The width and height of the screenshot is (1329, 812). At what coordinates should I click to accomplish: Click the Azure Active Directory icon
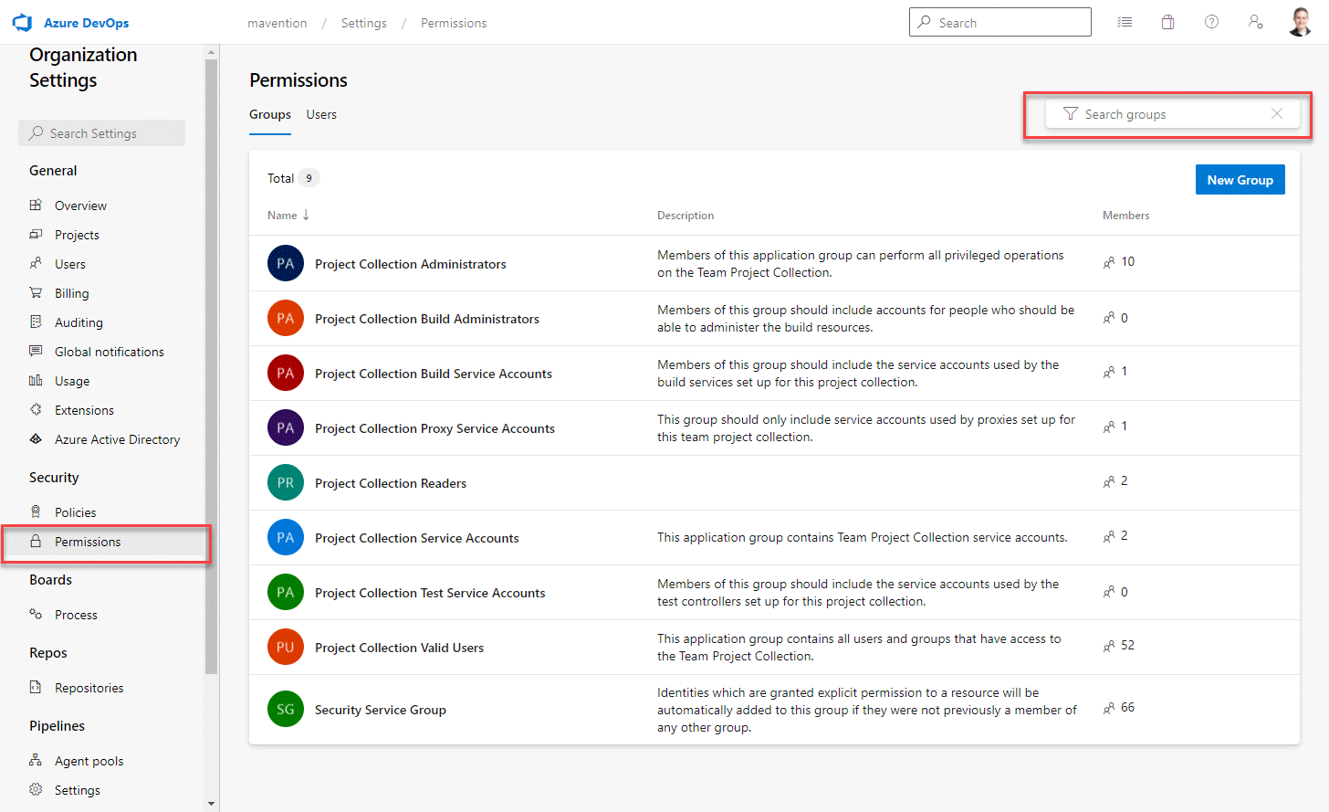[36, 438]
